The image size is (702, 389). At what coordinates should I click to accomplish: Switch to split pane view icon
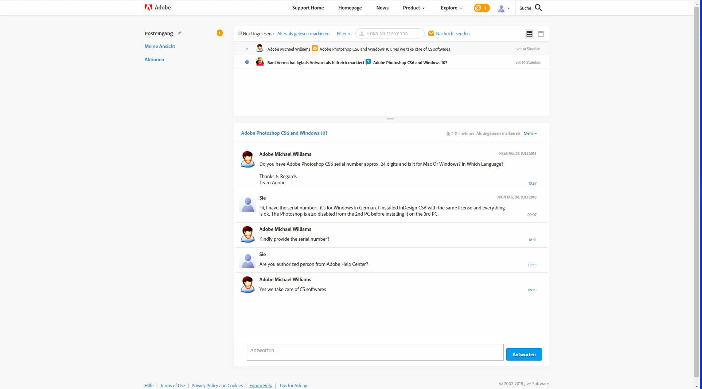tap(529, 34)
